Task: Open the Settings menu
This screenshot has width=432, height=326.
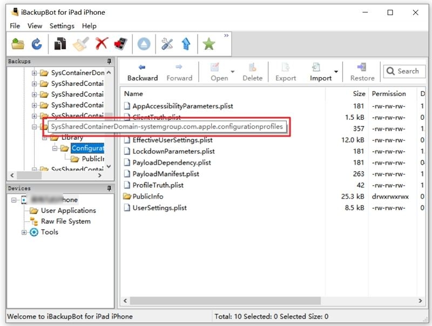Action: click(62, 25)
